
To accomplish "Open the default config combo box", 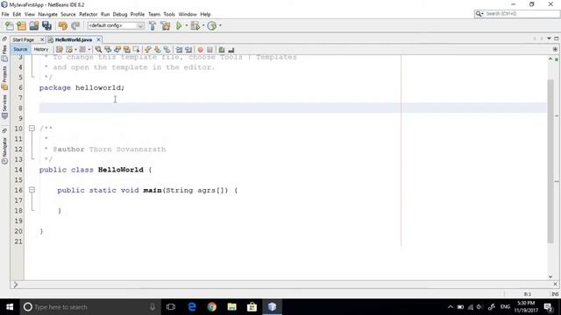I will click(116, 25).
